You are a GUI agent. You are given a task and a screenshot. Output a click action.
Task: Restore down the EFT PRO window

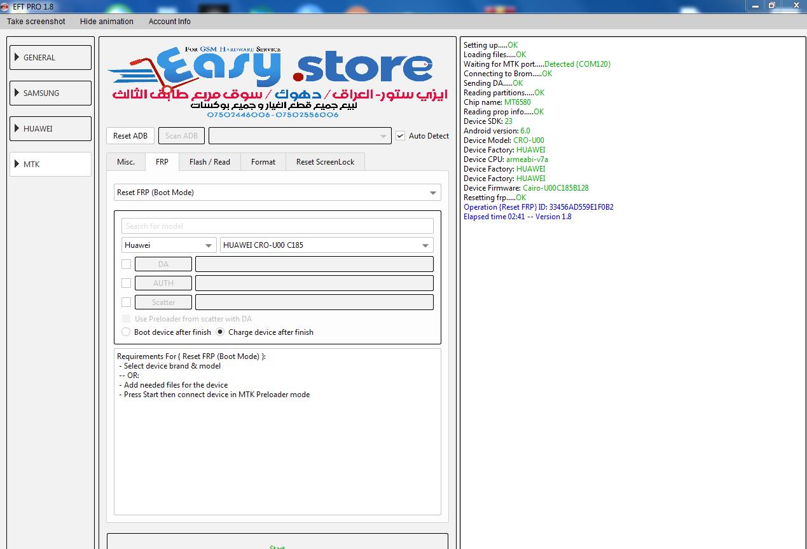click(x=772, y=5)
